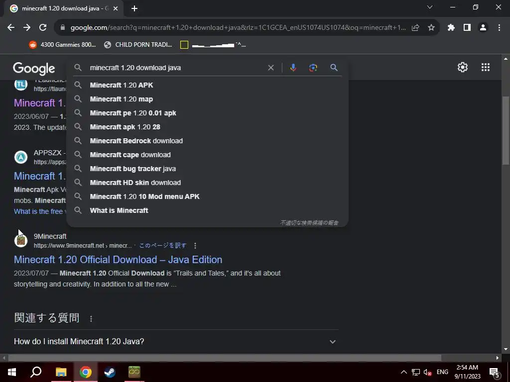Choose suggestion Minecraft 1.20 10 Mod menu APK
This screenshot has width=510, height=382.
pos(208,197)
